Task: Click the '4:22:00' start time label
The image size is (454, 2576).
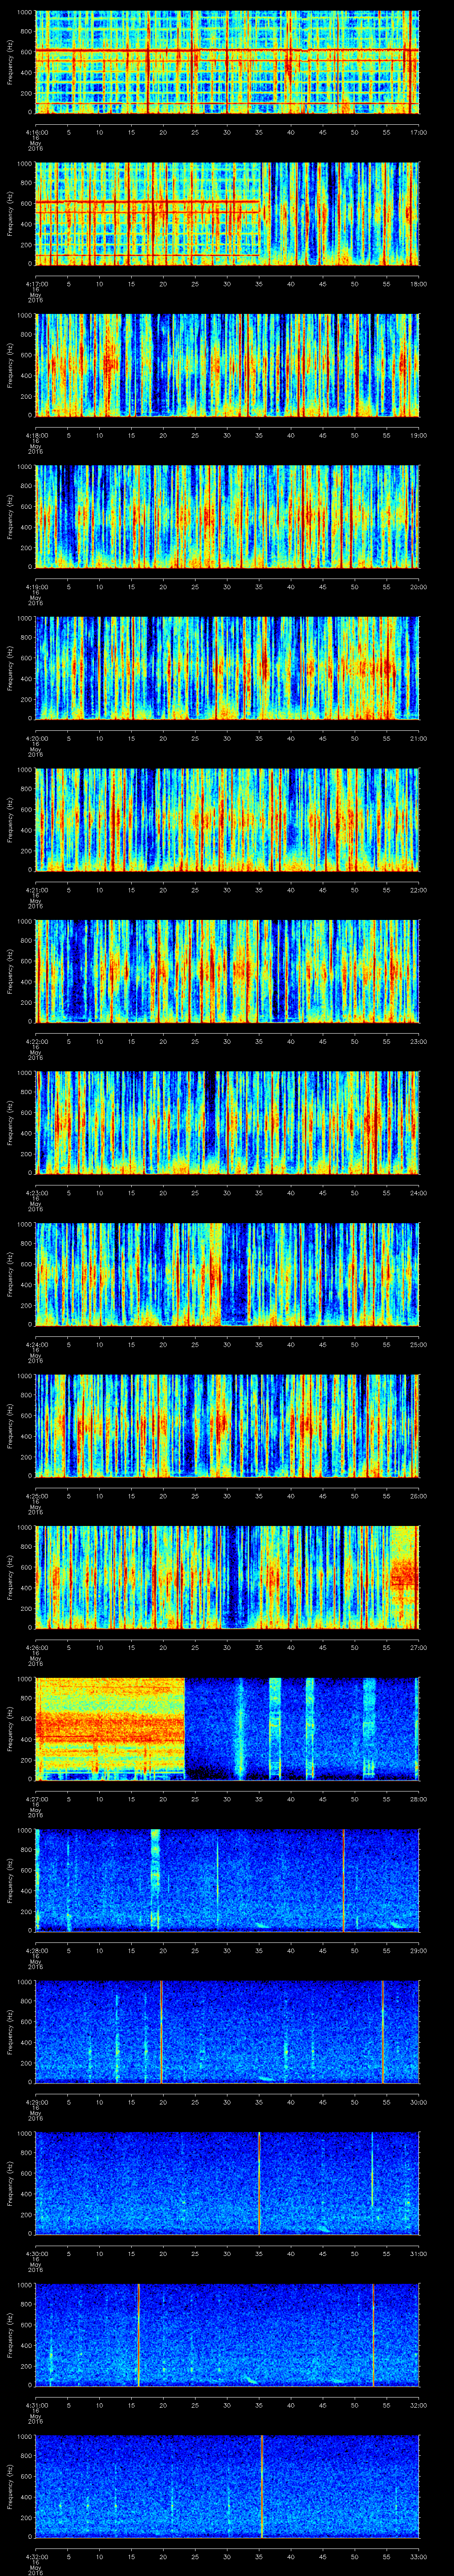Action: click(36, 1041)
